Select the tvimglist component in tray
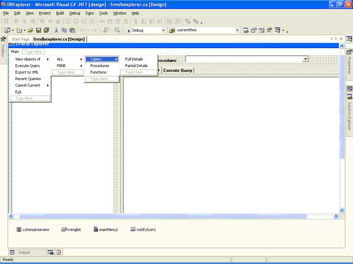The width and height of the screenshot is (353, 264). pos(71,229)
